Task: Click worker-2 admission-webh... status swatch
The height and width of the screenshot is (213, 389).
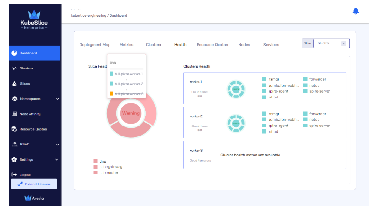Action: click(264, 120)
